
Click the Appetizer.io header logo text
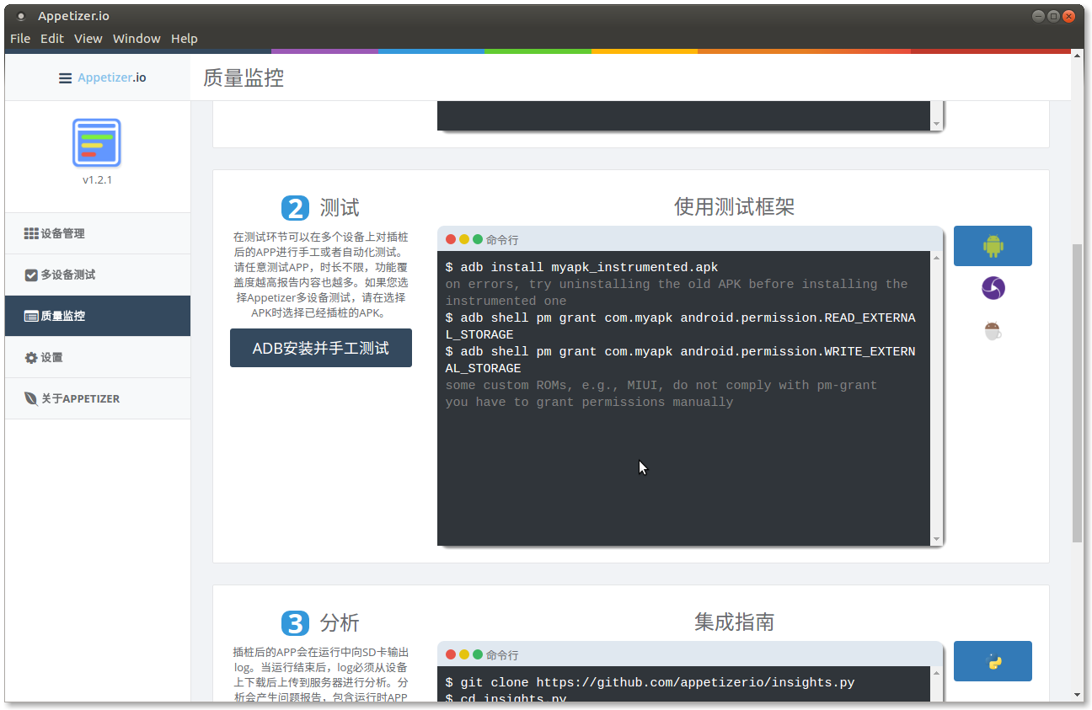pos(112,77)
